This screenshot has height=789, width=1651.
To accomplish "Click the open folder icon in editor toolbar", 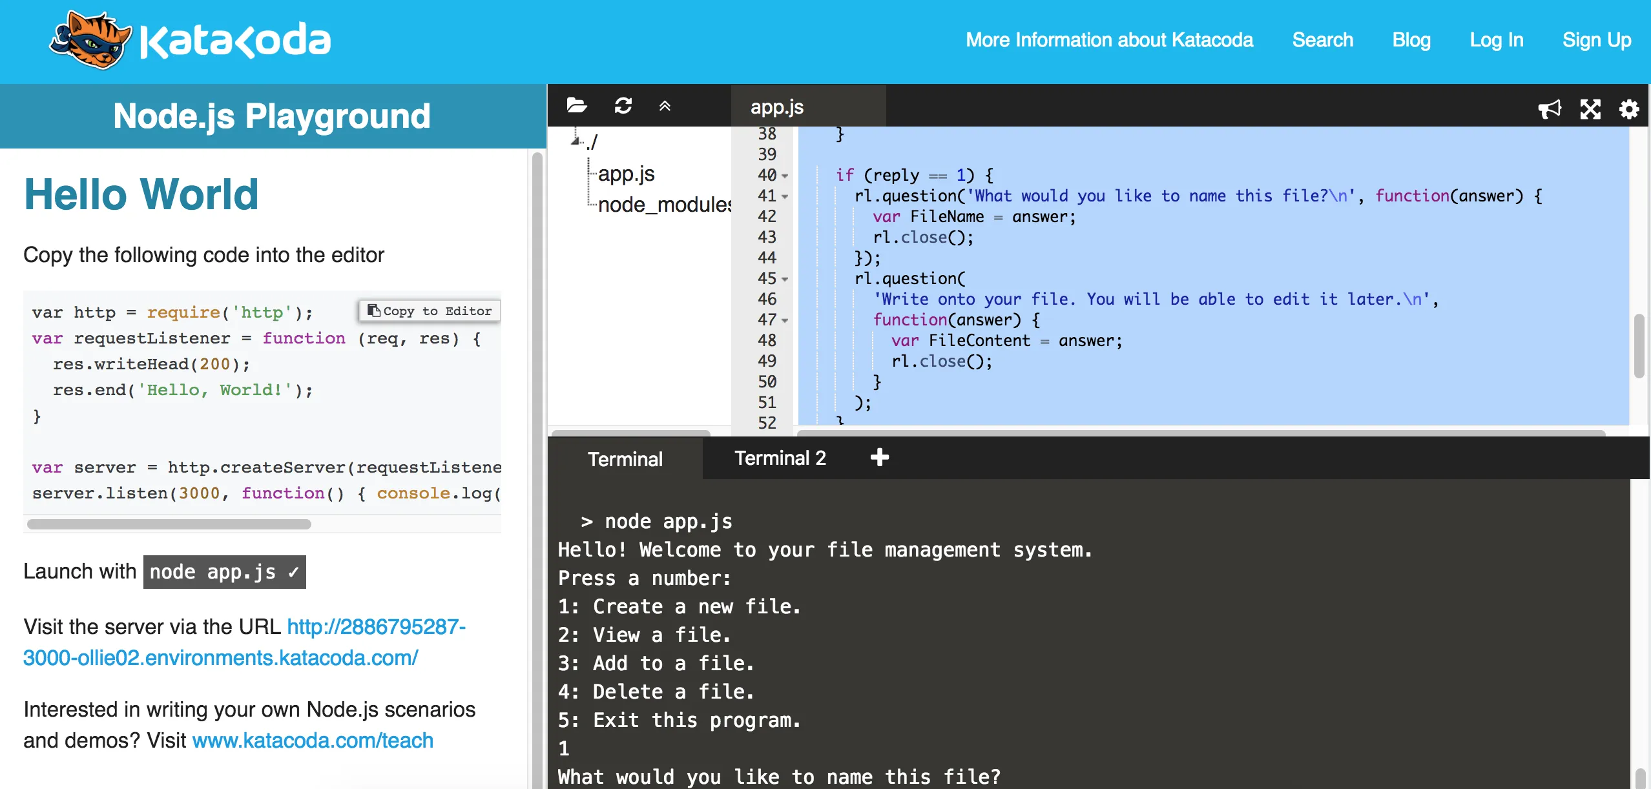I will coord(576,105).
